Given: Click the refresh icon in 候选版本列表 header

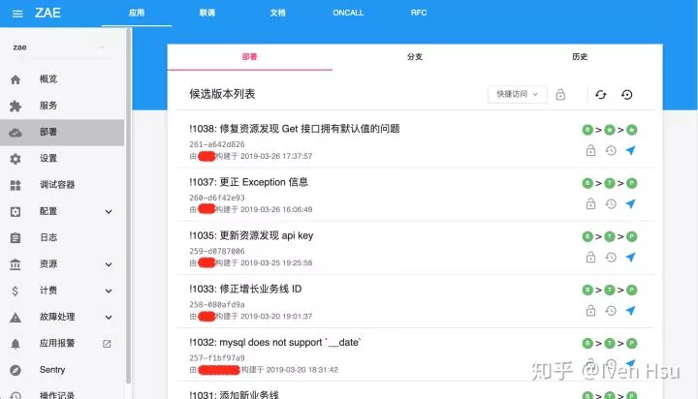Looking at the screenshot, I should tap(600, 94).
